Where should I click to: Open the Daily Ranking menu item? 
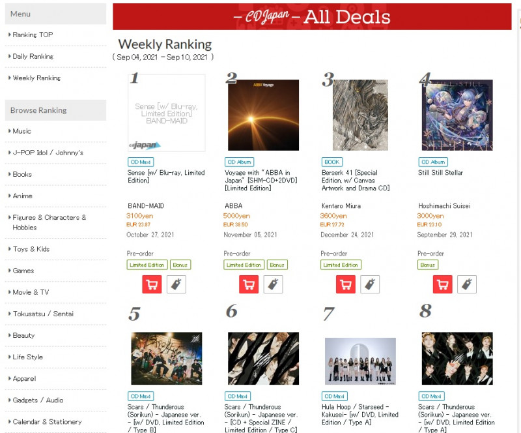pos(33,56)
